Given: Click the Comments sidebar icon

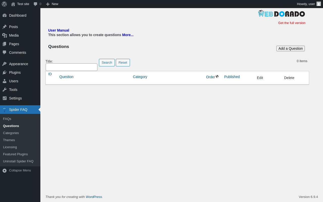Looking at the screenshot, I should coord(5,53).
